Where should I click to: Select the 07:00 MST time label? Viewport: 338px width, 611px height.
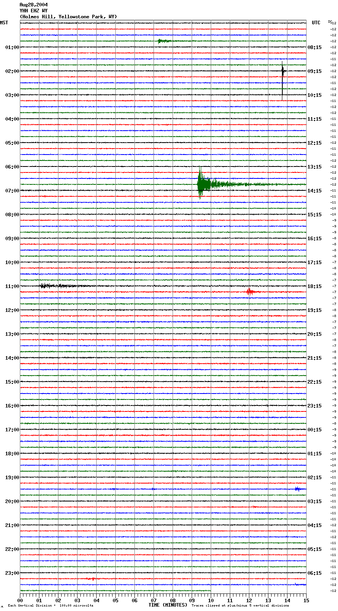click(x=12, y=191)
